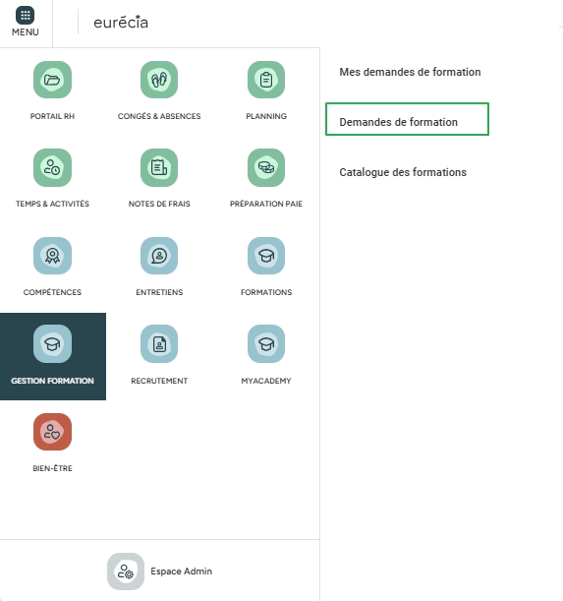Viewport: 563px width, 601px height.
Task: Toggle the MENU grid button
Action: pos(26,22)
